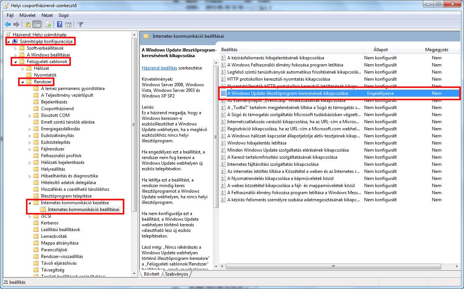Screen dimensions: 464x289
Task: Select Legfelső szintű tanúsítványok automatikus frissítésének row
Action: [x=294, y=72]
